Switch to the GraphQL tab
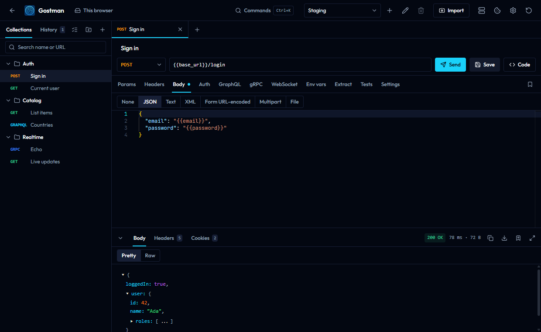Viewport: 541px width, 332px height. point(229,84)
